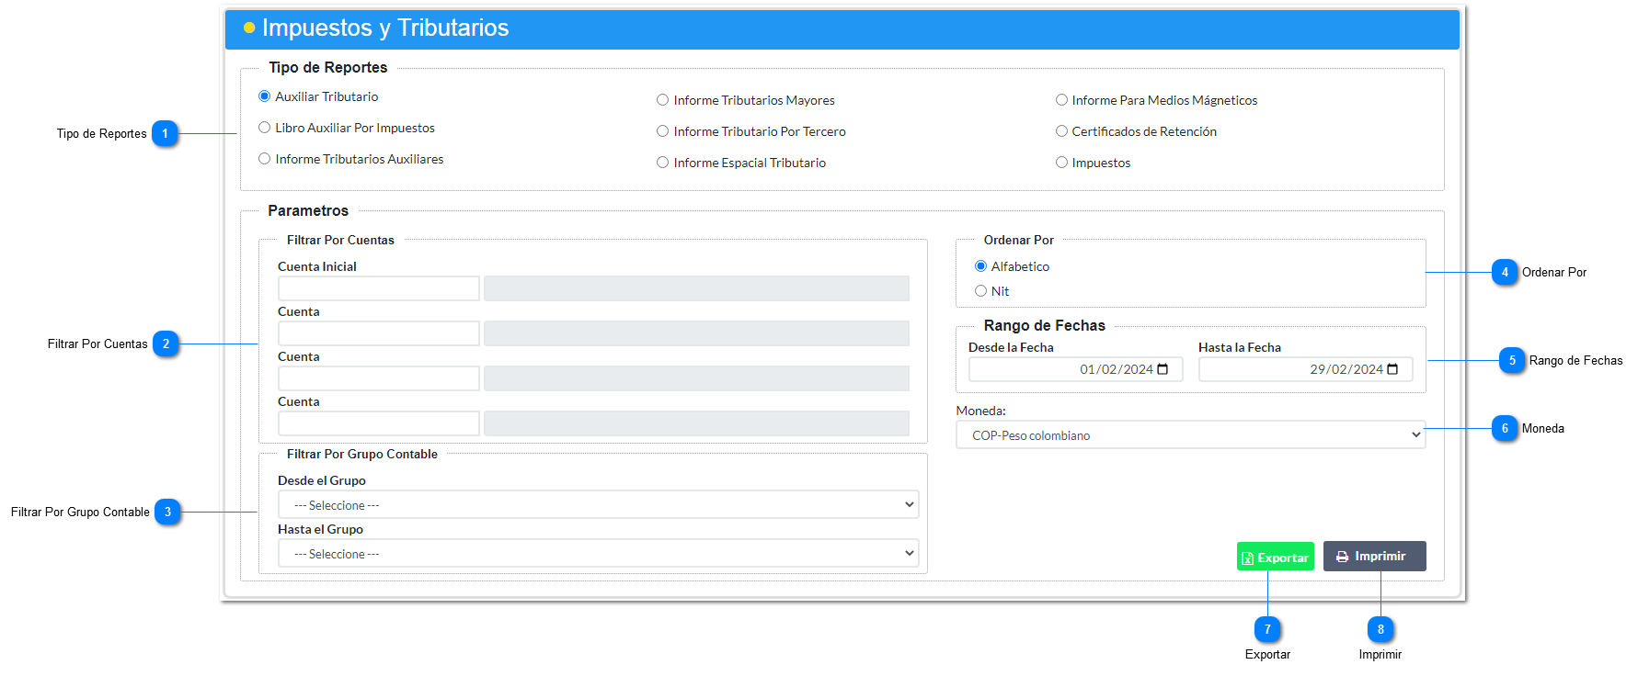
Task: Click the Desde la Fecha date field
Action: point(1076,369)
